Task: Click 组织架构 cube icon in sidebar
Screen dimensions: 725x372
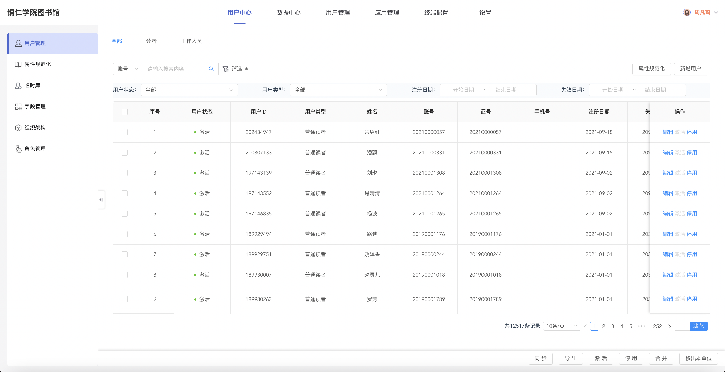Action: [x=18, y=128]
